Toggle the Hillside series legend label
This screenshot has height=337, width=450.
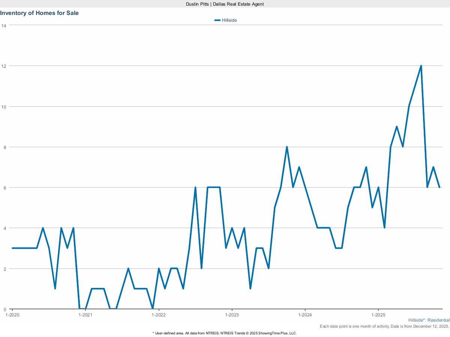point(229,20)
